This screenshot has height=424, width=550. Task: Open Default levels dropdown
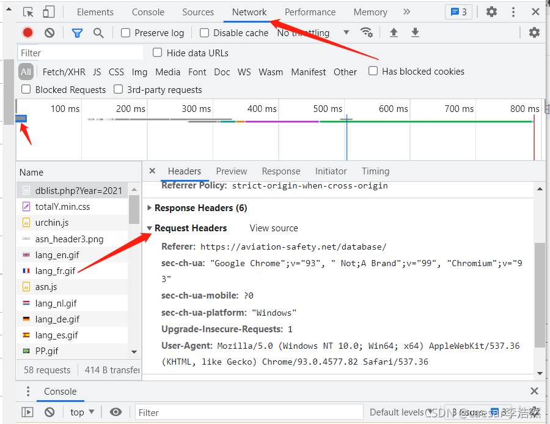click(400, 412)
